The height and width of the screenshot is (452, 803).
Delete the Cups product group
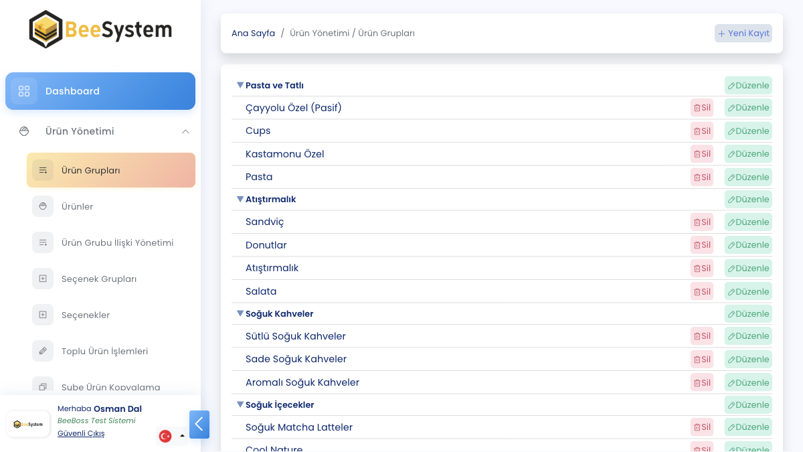(701, 131)
